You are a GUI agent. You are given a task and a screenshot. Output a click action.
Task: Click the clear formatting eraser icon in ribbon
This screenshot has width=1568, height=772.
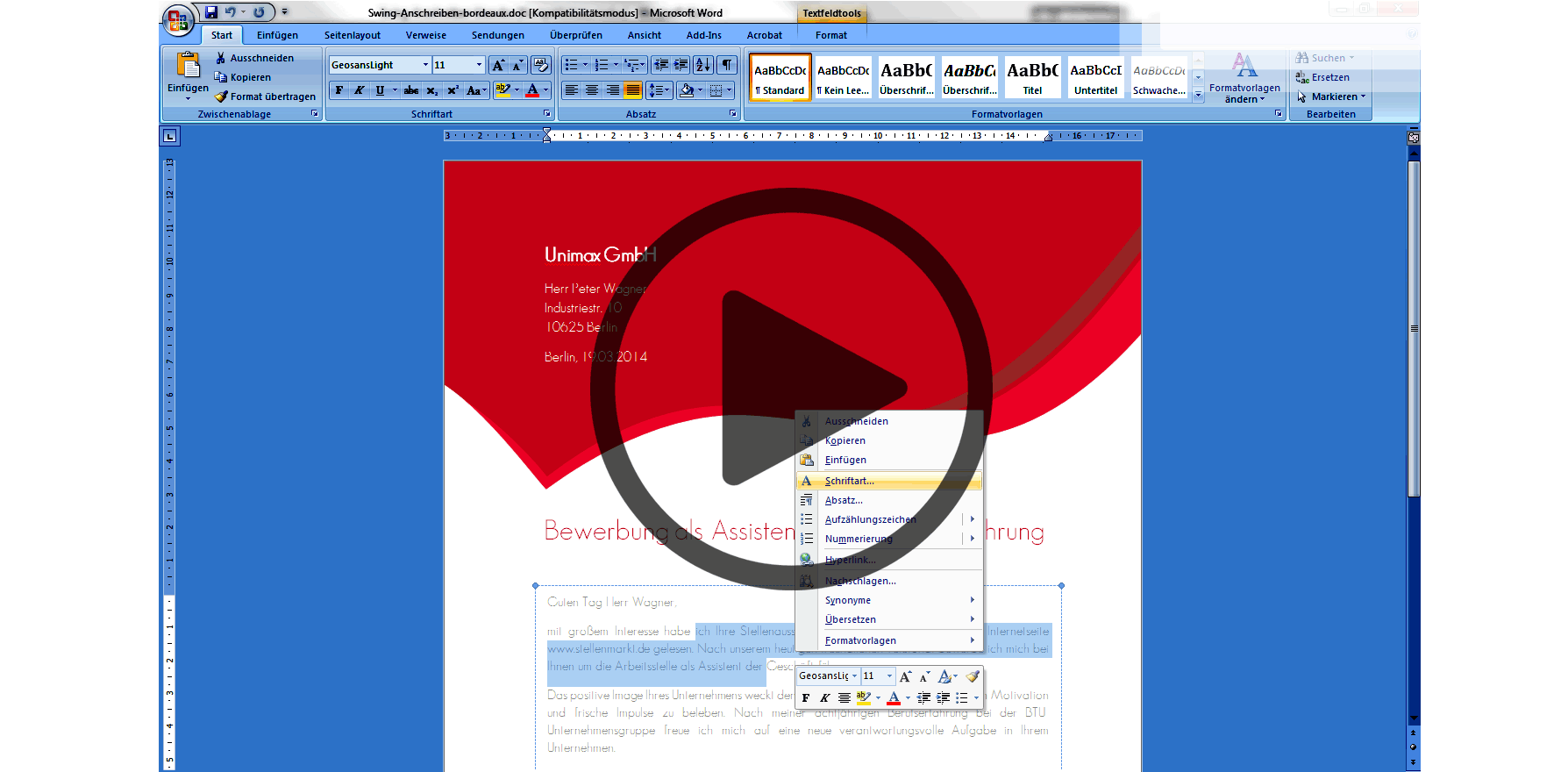coord(540,65)
